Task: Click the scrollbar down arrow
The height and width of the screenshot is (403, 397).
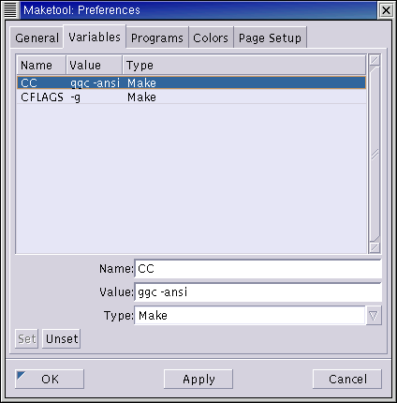Action: 375,247
